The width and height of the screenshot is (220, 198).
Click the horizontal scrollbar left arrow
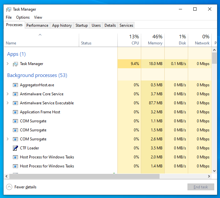(x=6, y=176)
